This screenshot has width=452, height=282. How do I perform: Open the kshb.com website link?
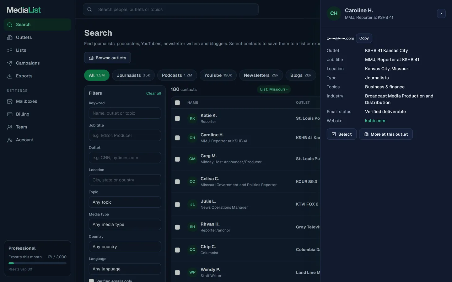(x=375, y=121)
